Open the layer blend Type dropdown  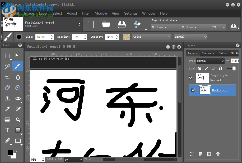(x=210, y=61)
